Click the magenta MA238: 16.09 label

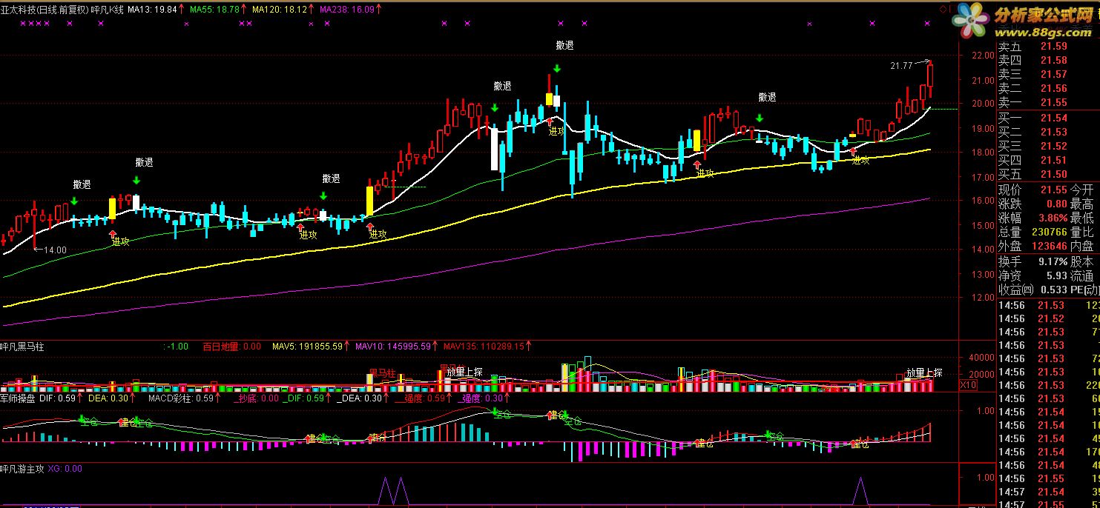pos(348,10)
